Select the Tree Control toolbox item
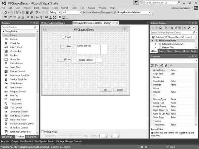Image resolution: width=199 pixels, height=149 pixels. [x=16, y=104]
